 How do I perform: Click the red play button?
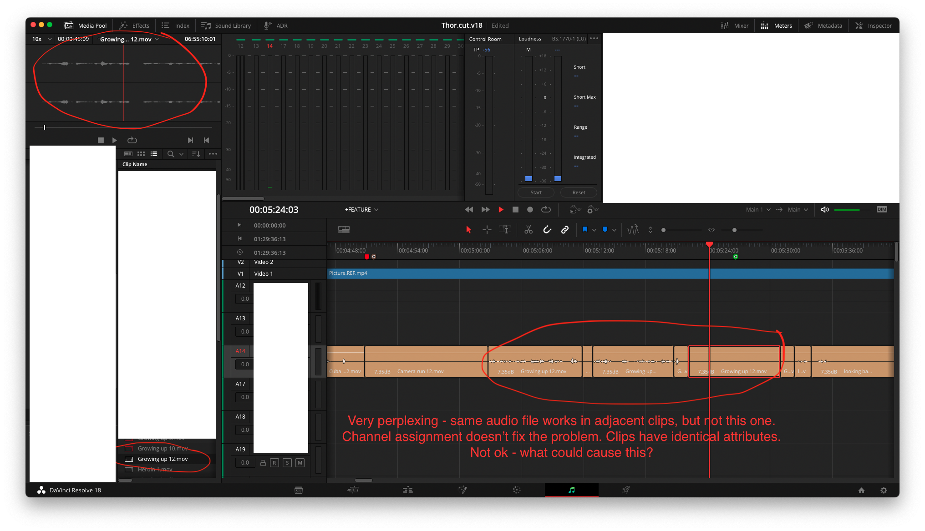(501, 209)
